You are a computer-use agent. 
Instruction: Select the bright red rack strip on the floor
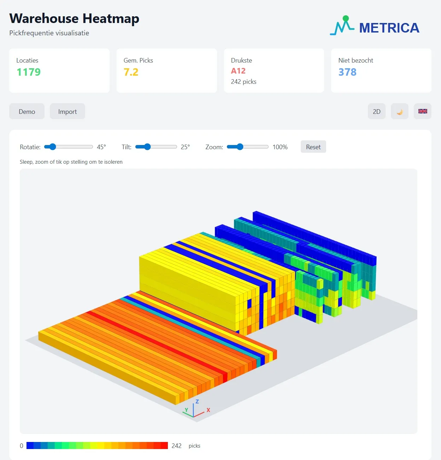(155, 342)
